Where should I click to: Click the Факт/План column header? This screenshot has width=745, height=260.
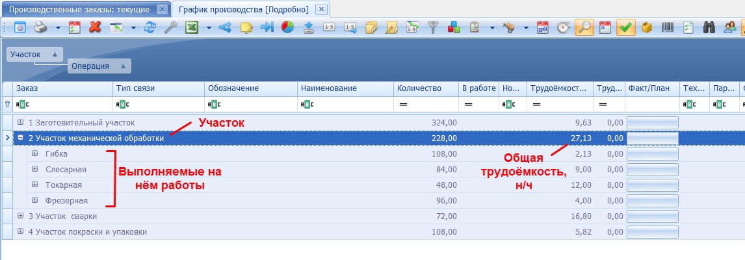[x=652, y=88]
